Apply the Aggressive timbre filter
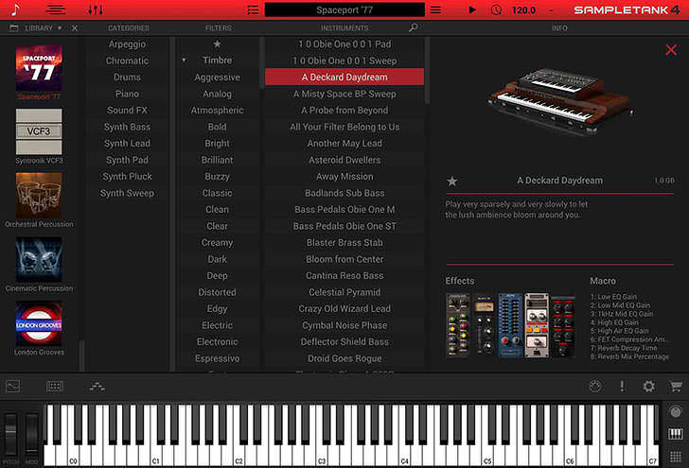The height and width of the screenshot is (468, 689). (217, 78)
